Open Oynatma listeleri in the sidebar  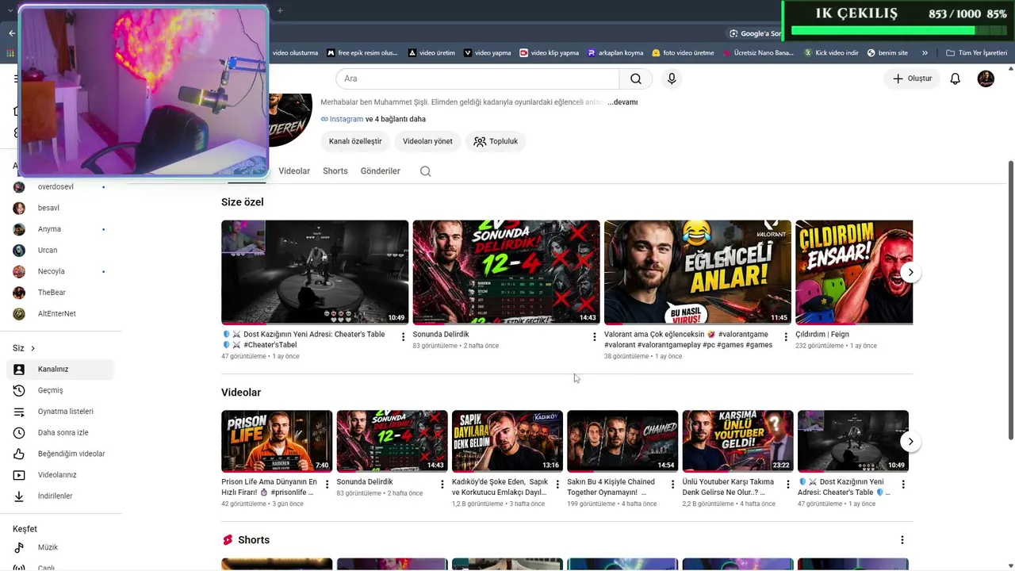point(61,412)
